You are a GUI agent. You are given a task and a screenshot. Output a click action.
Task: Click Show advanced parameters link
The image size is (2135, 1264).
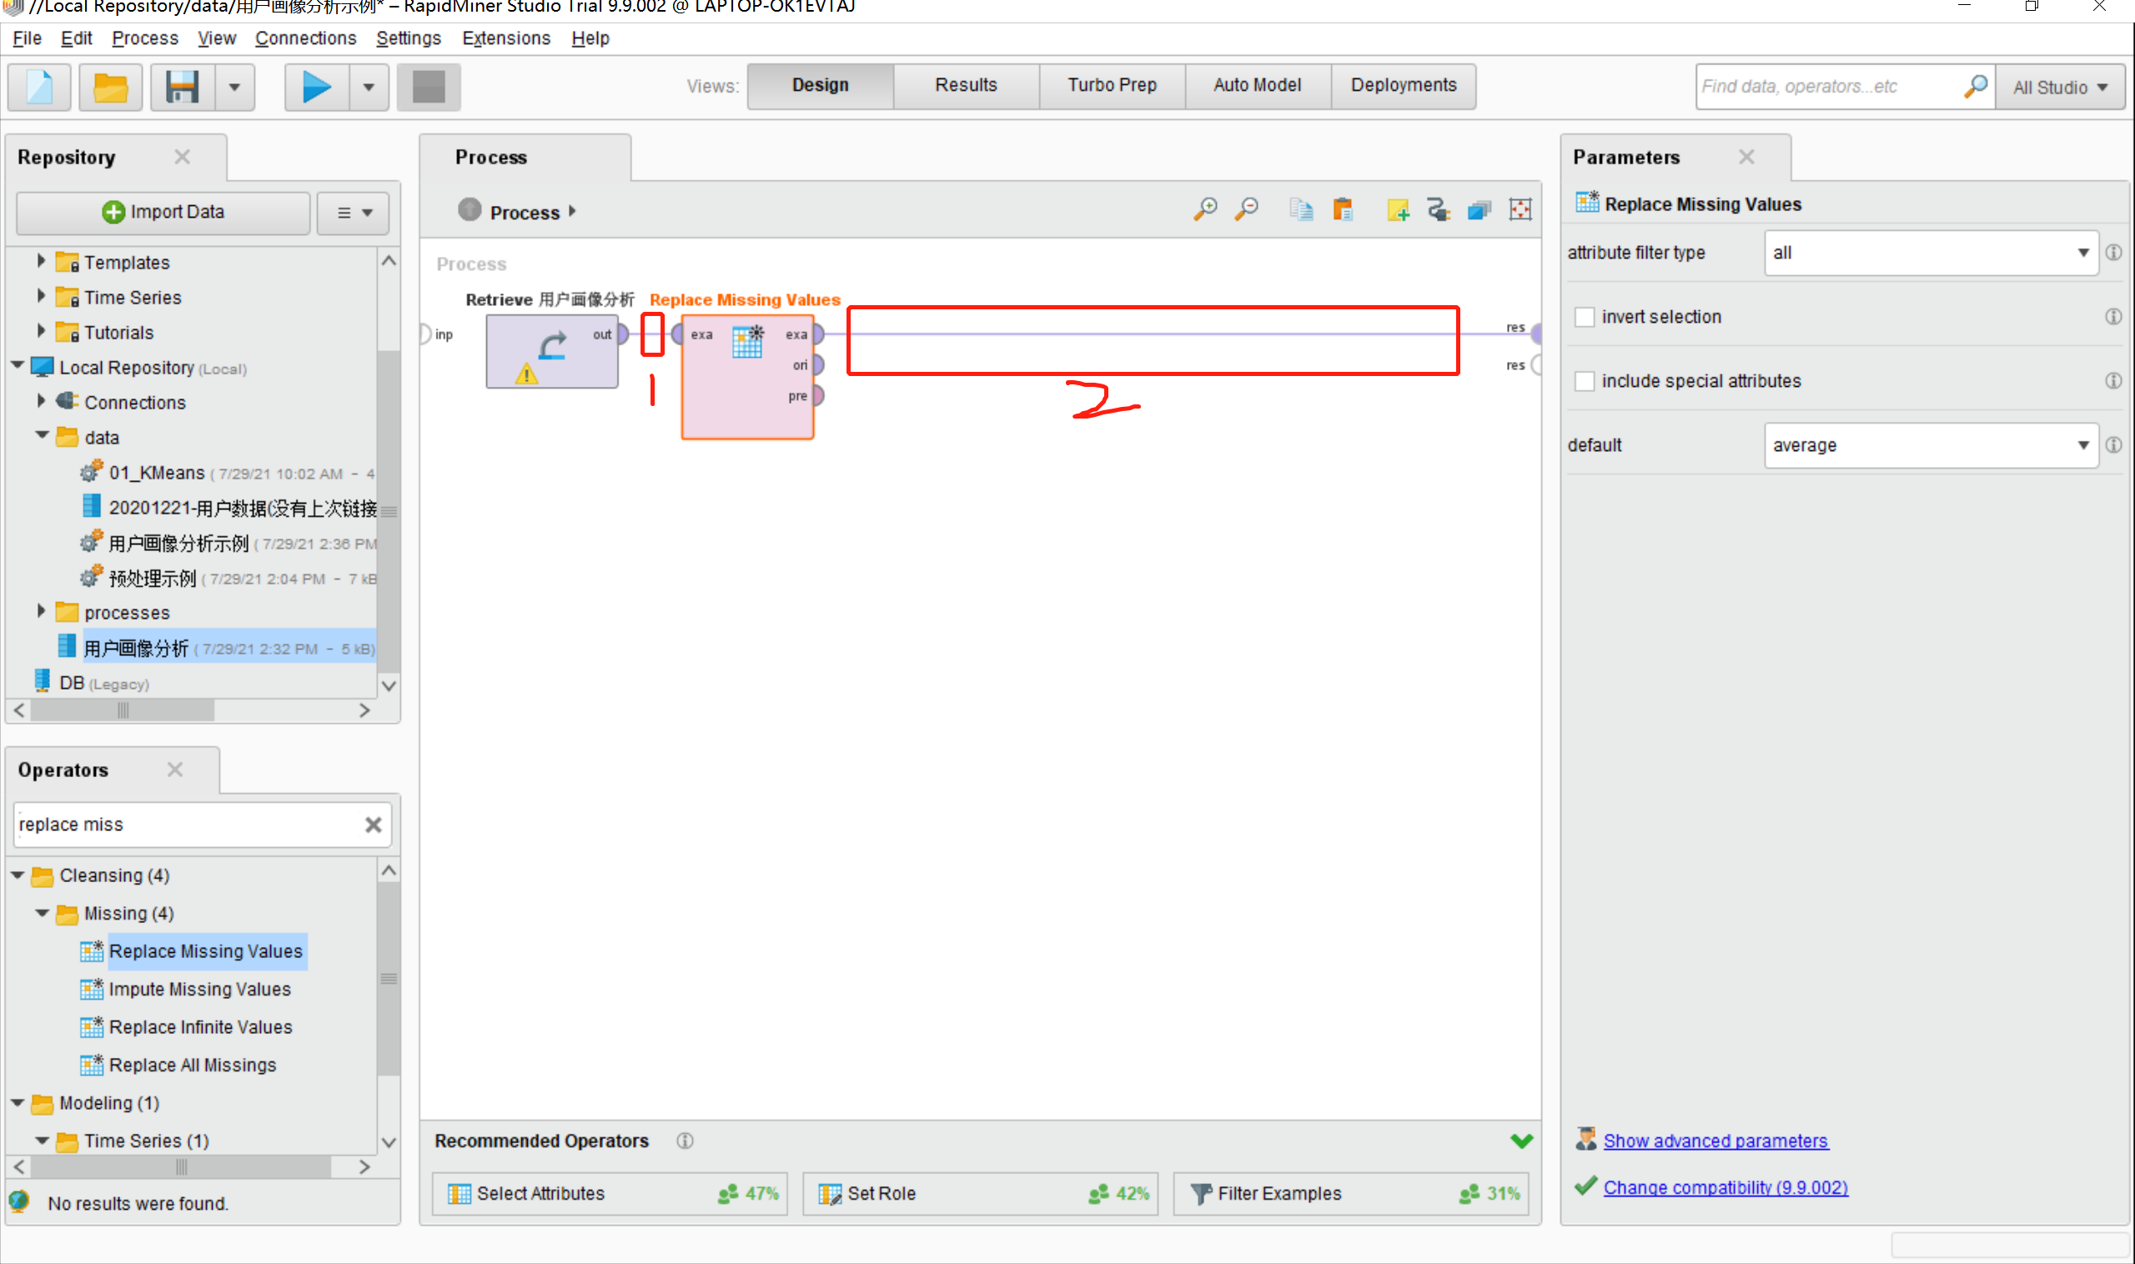[x=1716, y=1141]
